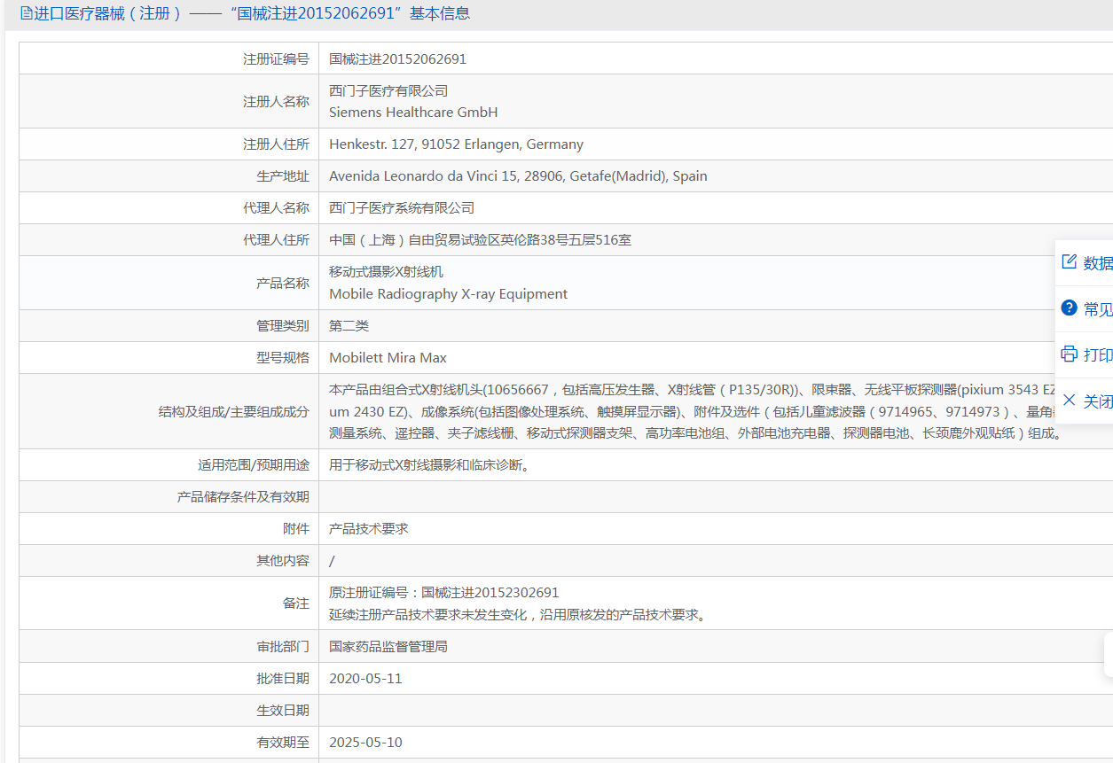Click the 管理类别 label cell

pos(169,326)
